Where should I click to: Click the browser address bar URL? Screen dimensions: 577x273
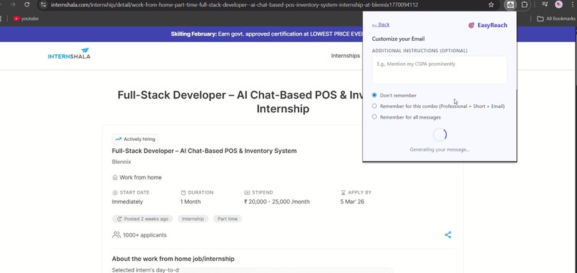coord(234,5)
